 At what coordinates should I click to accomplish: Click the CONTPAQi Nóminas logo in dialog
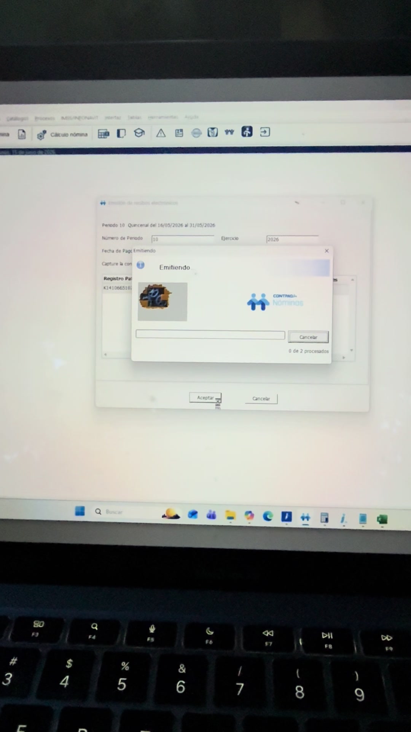[275, 302]
